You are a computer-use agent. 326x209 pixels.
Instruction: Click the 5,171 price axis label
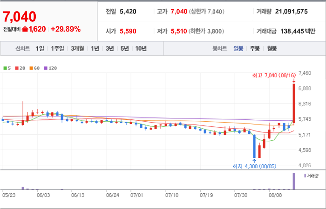click(x=305, y=135)
